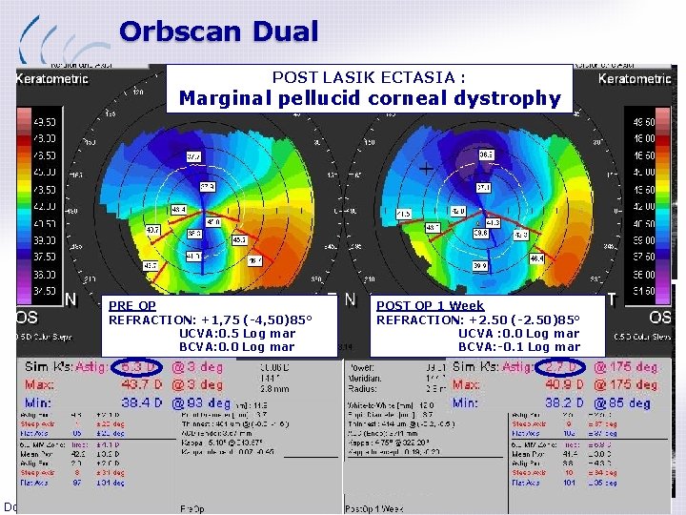Click the "41.5" reading on the post-op map
The width and height of the screenshot is (686, 515).
[403, 214]
